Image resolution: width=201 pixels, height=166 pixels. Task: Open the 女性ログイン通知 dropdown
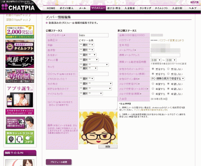[x=168, y=79]
